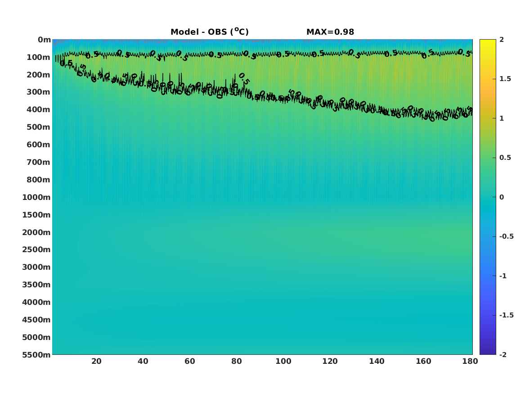525x394 pixels.
Task: Click the y-axis label '100m'
Action: (38, 57)
